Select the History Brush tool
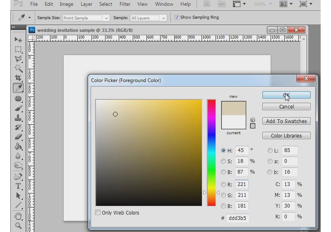Screen dimensions: 331x232 point(18,127)
